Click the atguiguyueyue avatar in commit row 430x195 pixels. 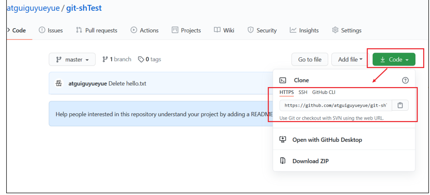(59, 83)
